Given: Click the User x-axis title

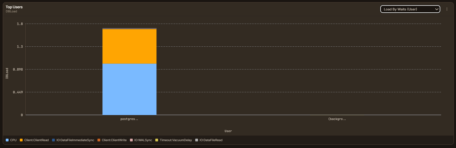Looking at the screenshot, I should coord(228,131).
